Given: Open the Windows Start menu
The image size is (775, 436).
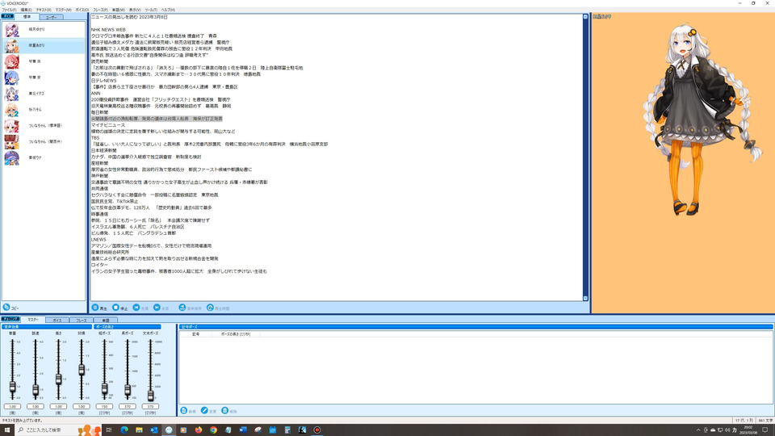Looking at the screenshot, I should point(7,430).
